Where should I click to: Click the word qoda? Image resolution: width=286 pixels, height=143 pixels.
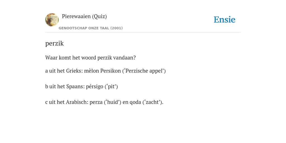click(135, 102)
